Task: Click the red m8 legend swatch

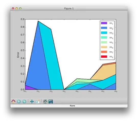Action: (x=104, y=57)
